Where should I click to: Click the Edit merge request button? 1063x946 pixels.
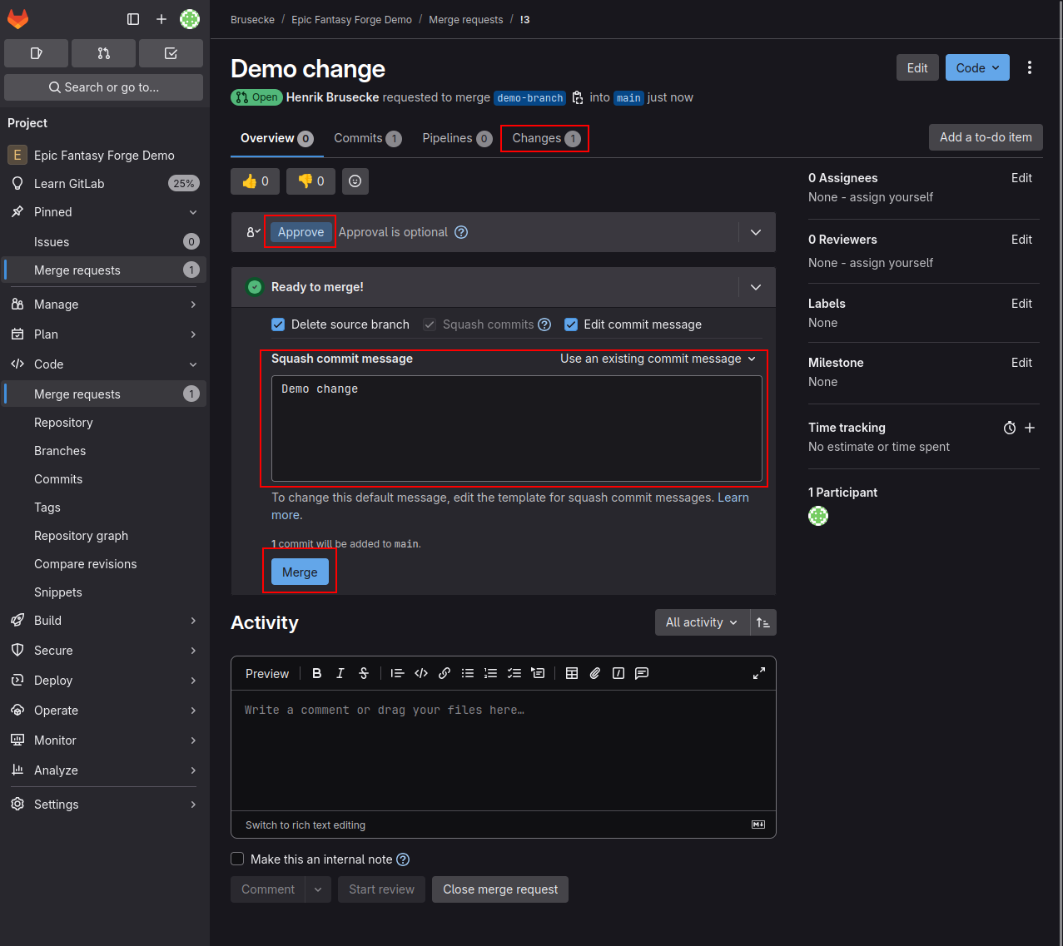tap(917, 68)
